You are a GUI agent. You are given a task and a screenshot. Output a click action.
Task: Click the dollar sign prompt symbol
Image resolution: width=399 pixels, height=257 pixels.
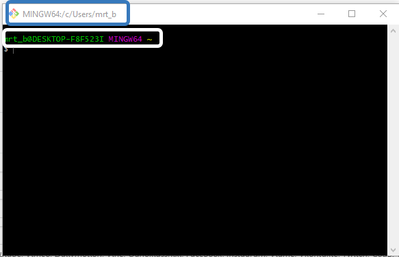coord(6,50)
